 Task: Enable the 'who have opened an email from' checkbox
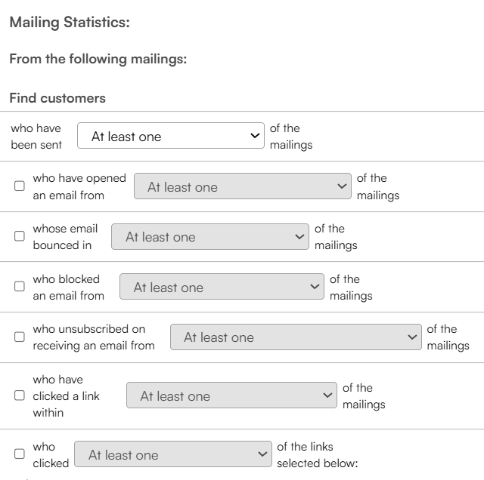[x=20, y=186]
